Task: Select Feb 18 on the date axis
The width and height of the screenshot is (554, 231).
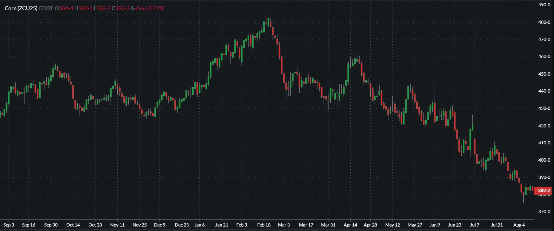Action: tap(264, 225)
